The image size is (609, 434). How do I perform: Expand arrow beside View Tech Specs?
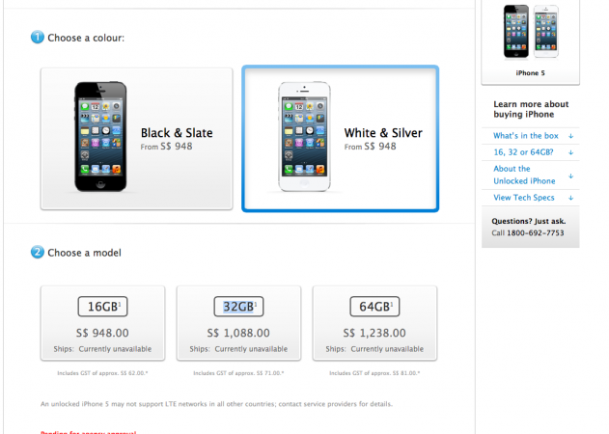click(x=571, y=198)
